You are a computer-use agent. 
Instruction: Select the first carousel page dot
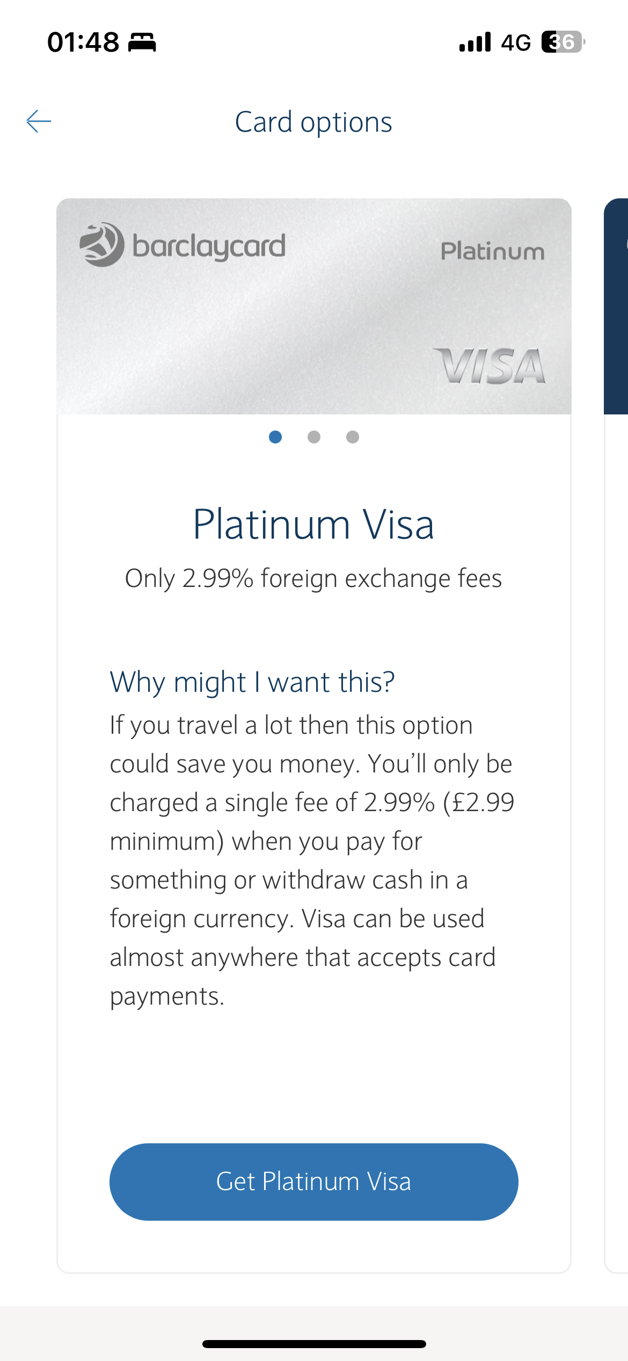(x=275, y=437)
